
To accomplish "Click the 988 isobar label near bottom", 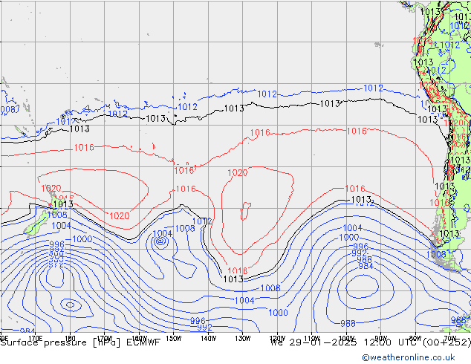I will point(347,323).
